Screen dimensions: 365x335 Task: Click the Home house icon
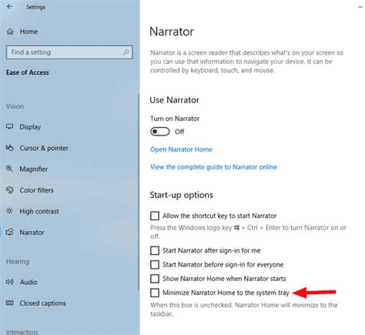[x=10, y=32]
